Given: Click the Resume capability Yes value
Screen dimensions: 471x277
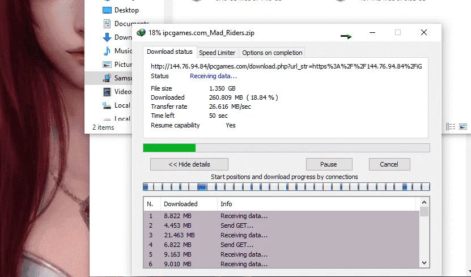Looking at the screenshot, I should pyautogui.click(x=231, y=125).
